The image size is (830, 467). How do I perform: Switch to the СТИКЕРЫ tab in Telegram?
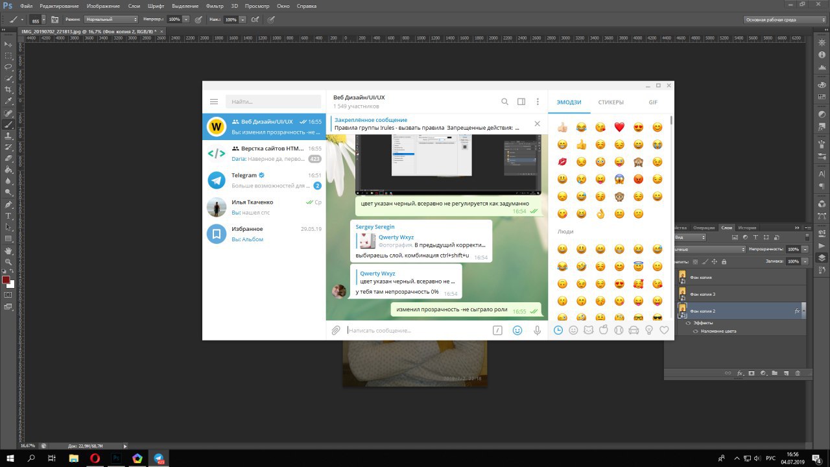tap(611, 102)
